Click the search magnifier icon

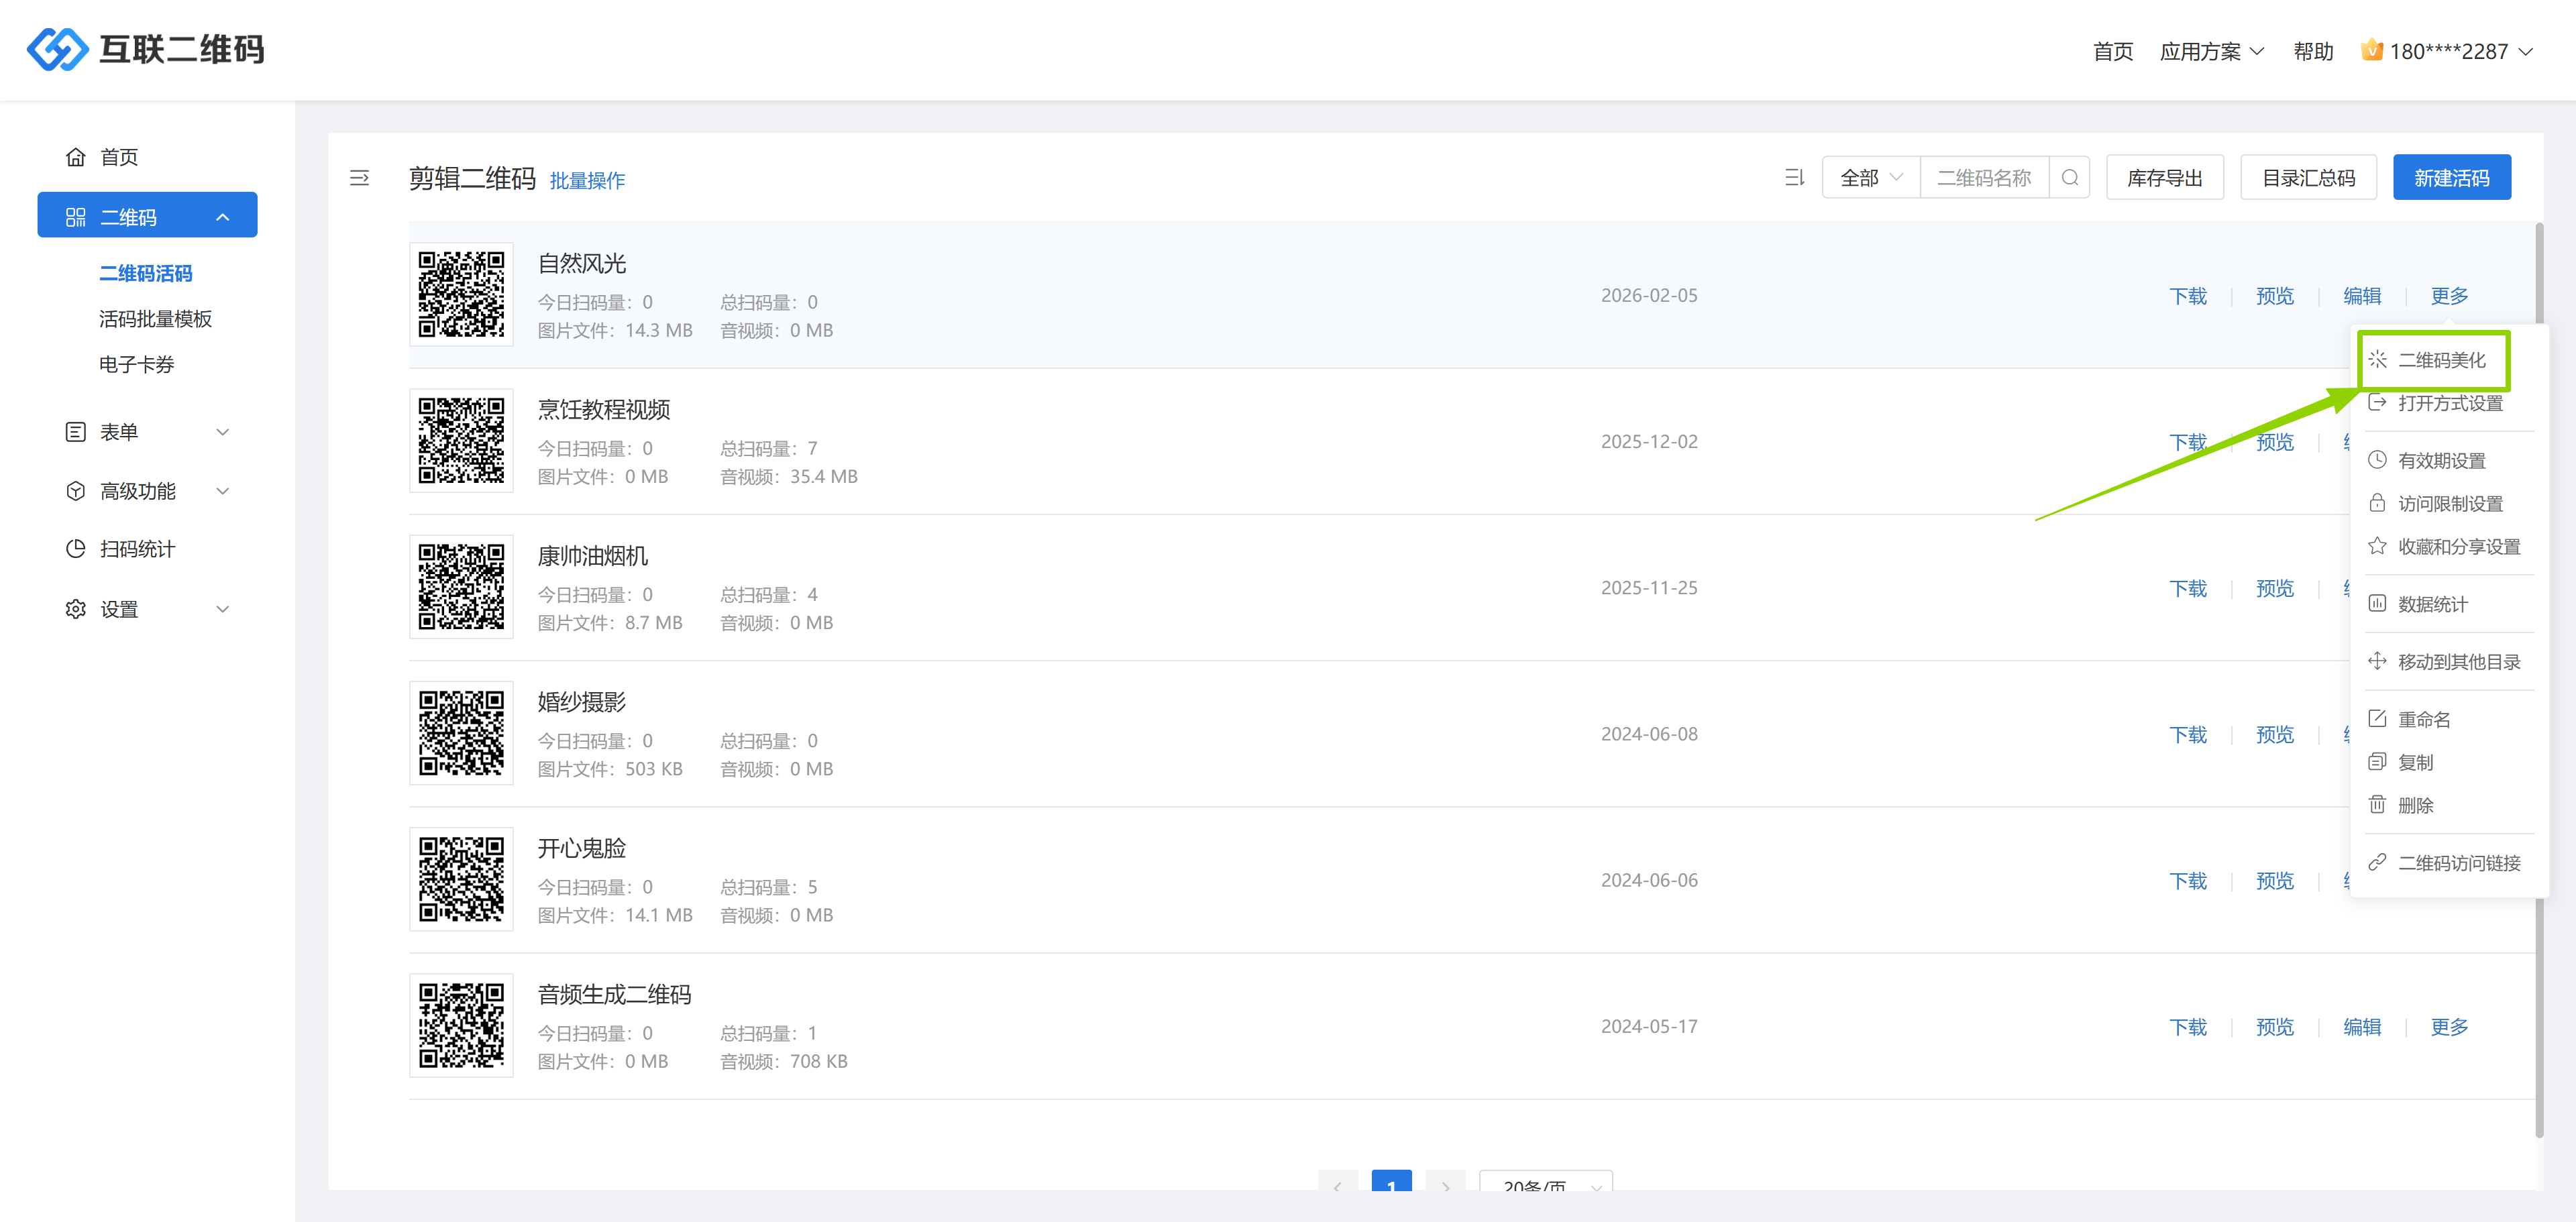tap(2069, 178)
